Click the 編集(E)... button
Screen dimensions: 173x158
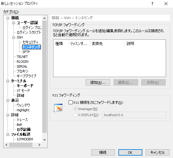(x=126, y=82)
